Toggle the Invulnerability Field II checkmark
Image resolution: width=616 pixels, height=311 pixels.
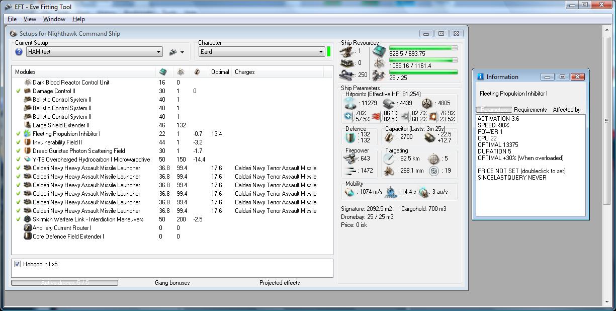(19, 142)
